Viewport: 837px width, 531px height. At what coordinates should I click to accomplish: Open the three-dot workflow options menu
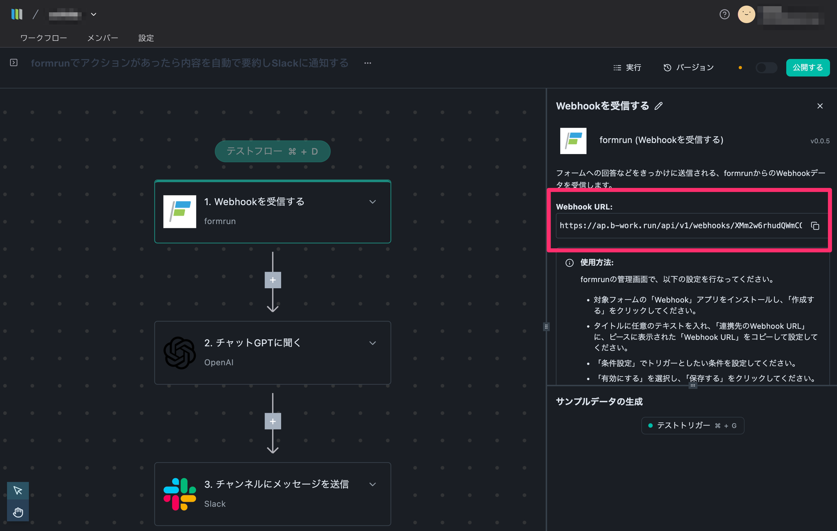pyautogui.click(x=367, y=63)
